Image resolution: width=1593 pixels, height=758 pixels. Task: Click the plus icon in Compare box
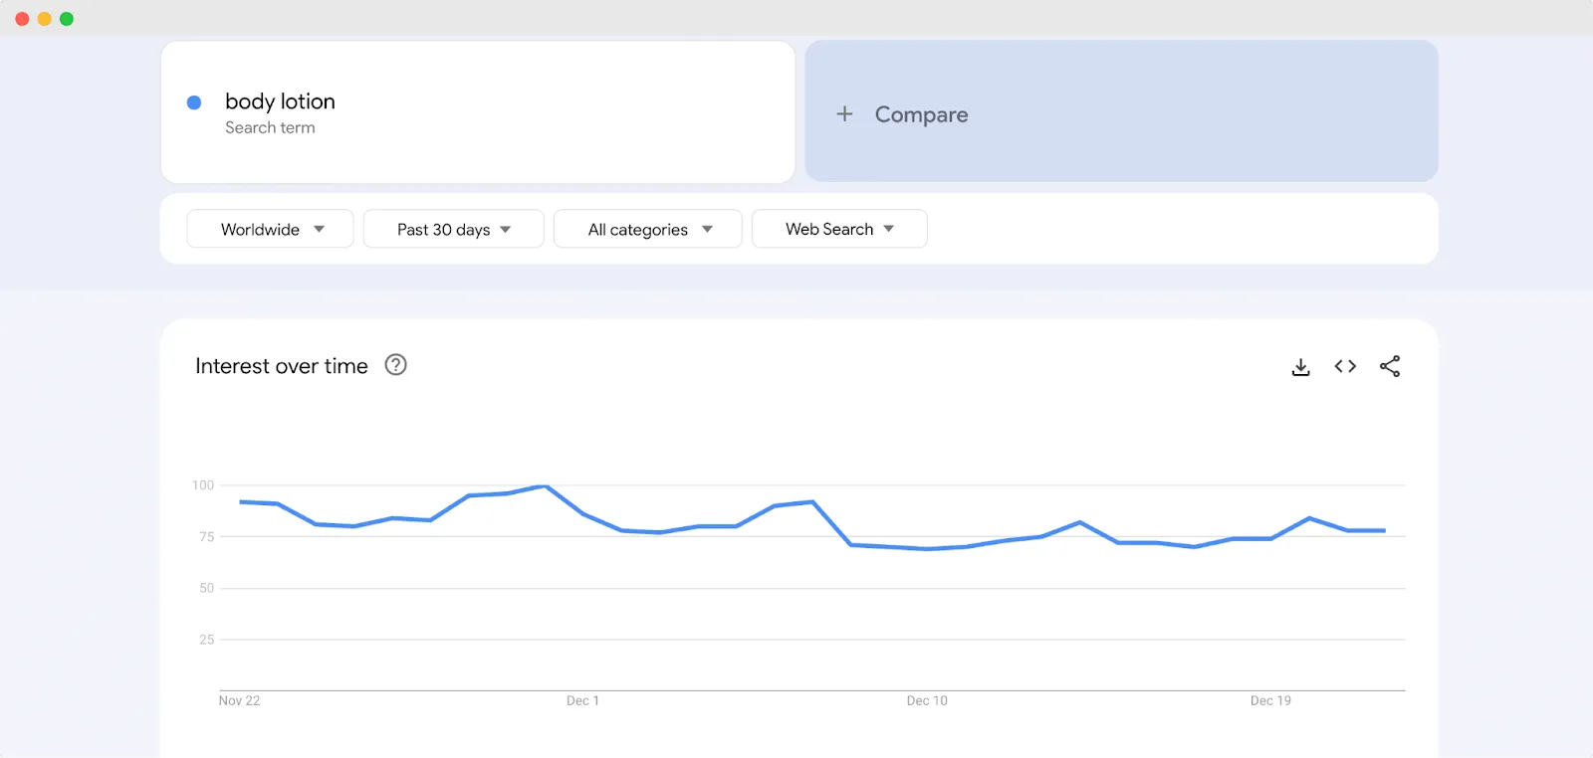844,113
